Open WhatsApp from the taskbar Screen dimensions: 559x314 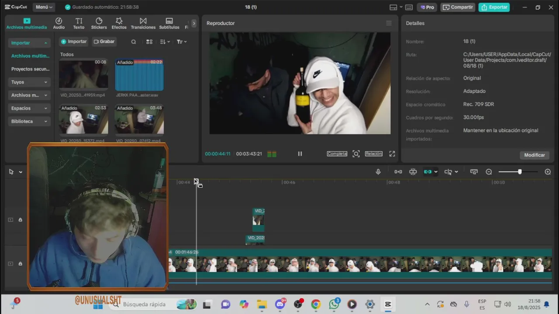coord(334,304)
